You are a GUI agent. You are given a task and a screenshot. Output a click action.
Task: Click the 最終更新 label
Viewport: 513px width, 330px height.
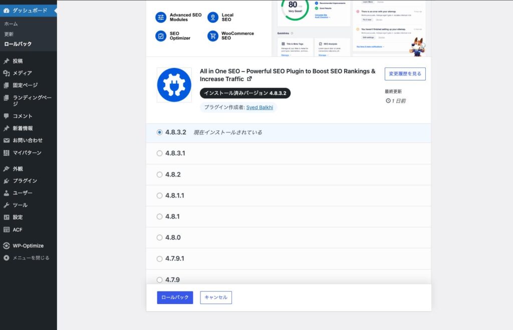click(x=393, y=91)
